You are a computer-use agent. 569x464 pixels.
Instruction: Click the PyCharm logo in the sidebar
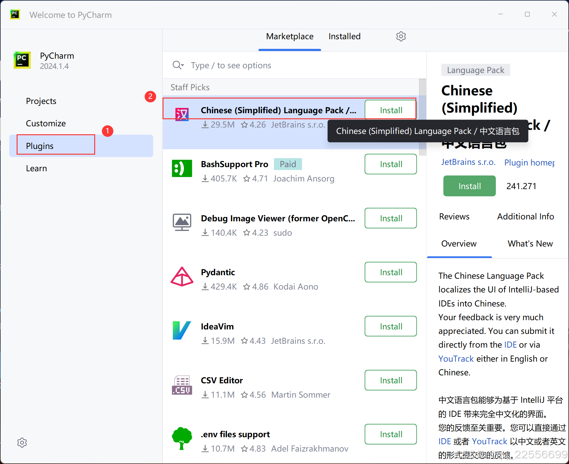pyautogui.click(x=22, y=60)
